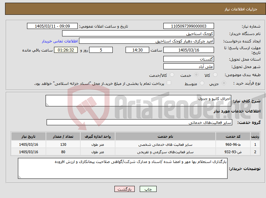Click the announcement date field 1405/03/11 - 09:09

pyautogui.click(x=52, y=26)
